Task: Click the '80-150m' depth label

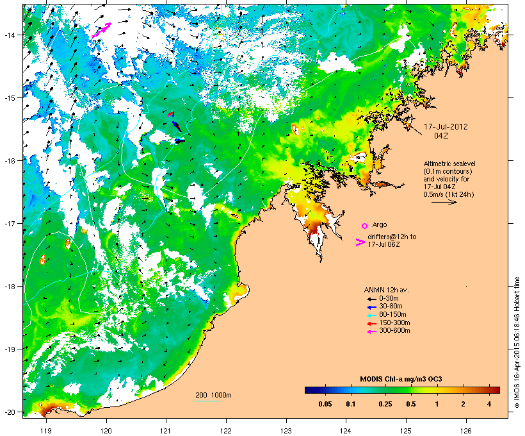Action: click(392, 315)
